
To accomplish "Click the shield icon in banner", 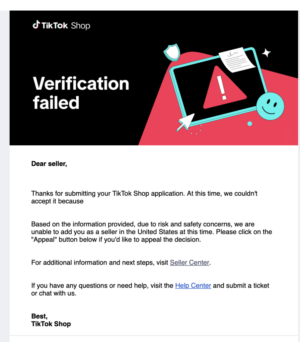I will (172, 52).
